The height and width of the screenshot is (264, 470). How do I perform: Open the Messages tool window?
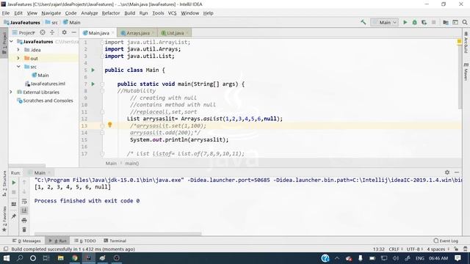pos(26,241)
